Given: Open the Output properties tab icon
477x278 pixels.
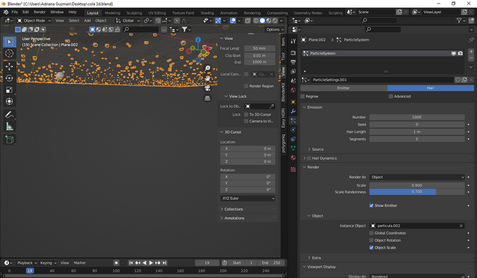Looking at the screenshot, I should pyautogui.click(x=293, y=62).
